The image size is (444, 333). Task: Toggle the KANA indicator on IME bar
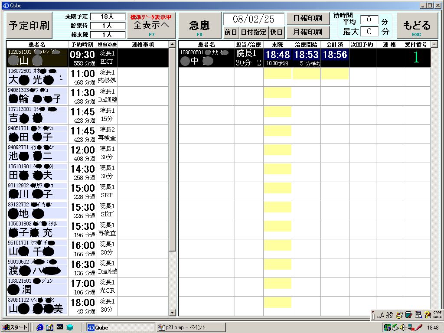pos(437,317)
